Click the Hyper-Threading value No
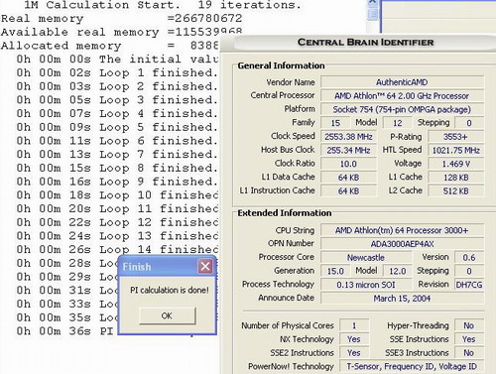This screenshot has width=496, height=374. coord(469,325)
